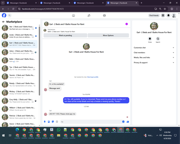This screenshot has height=144, width=180.
Task: Open Wilbert conversation in list
Action: (19, 109)
